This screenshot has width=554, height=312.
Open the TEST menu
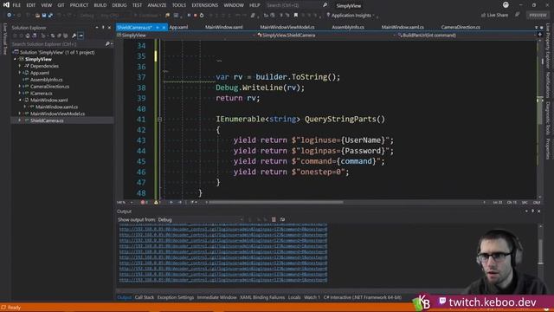pyautogui.click(x=137, y=5)
